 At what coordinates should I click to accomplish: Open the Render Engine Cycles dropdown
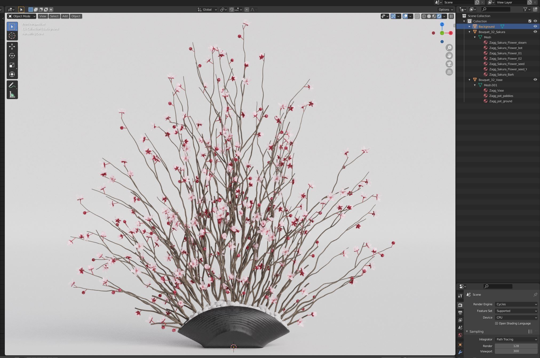[516, 304]
